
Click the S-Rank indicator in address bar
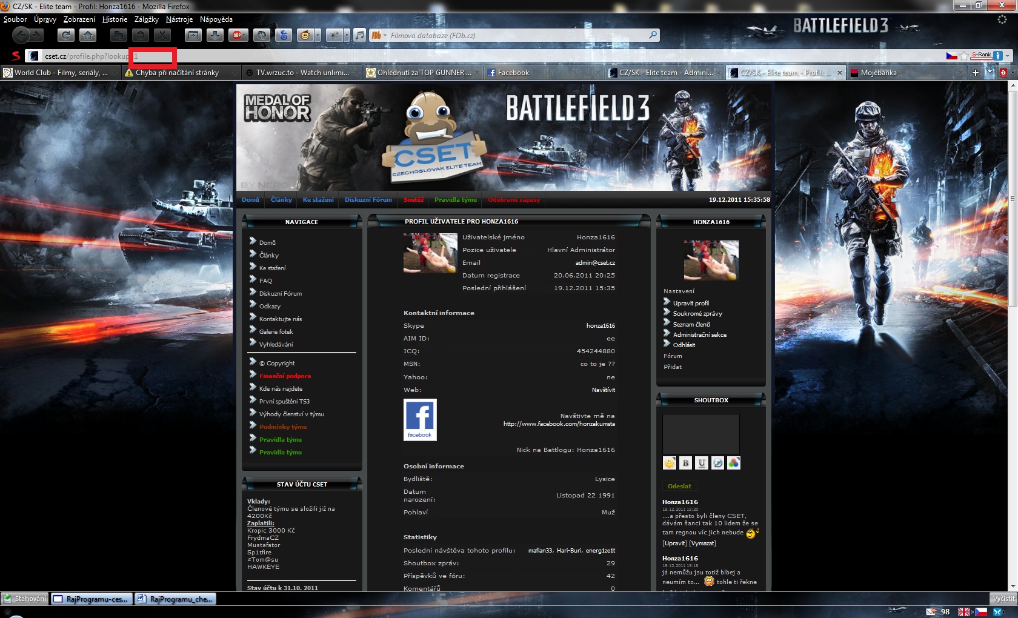point(981,55)
